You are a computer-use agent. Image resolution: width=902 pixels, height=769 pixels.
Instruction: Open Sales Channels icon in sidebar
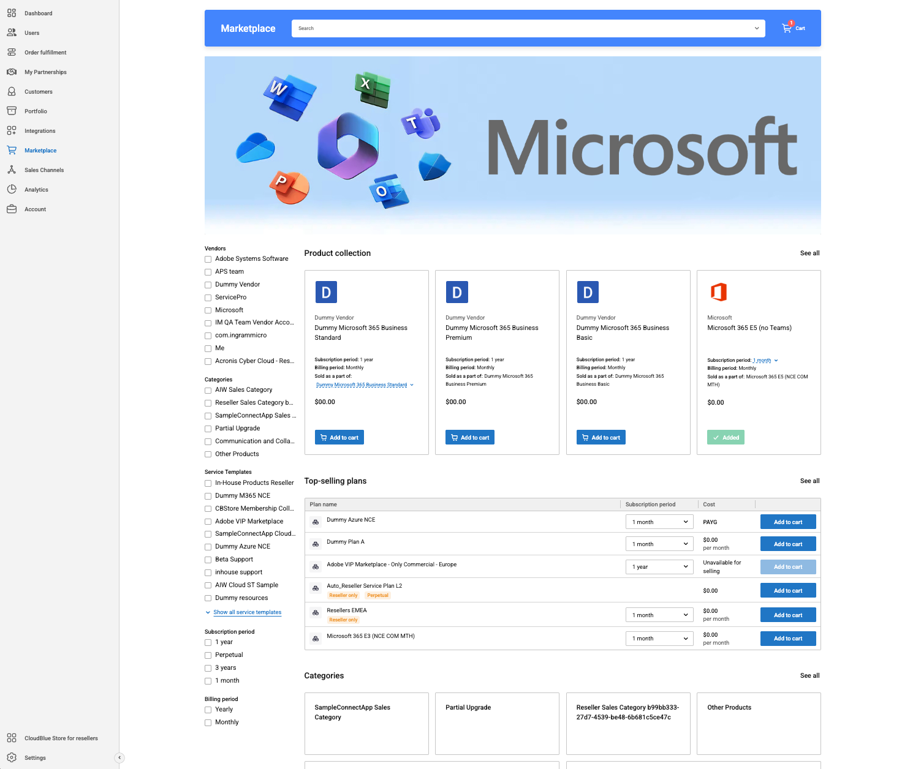12,170
